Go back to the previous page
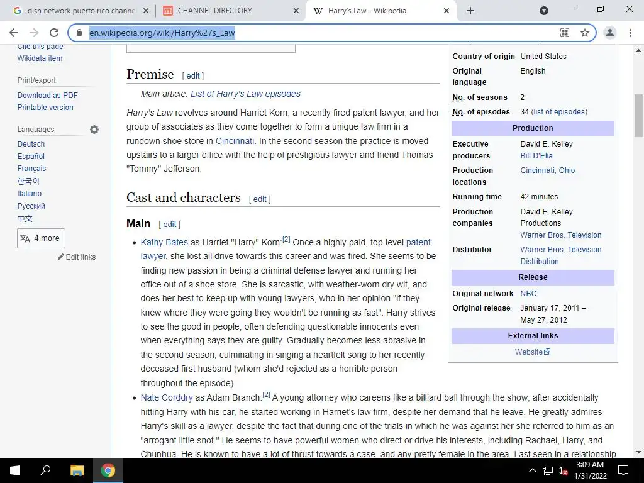This screenshot has width=644, height=483. pos(14,33)
